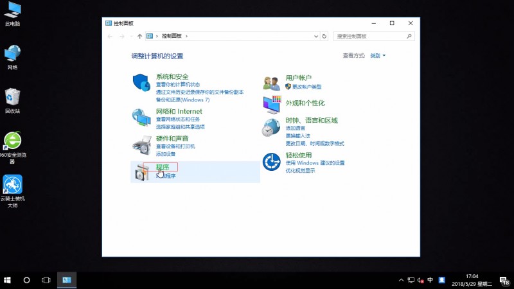This screenshot has height=289, width=514.
Task: Open Task View on the taskbar
Action: 46,280
